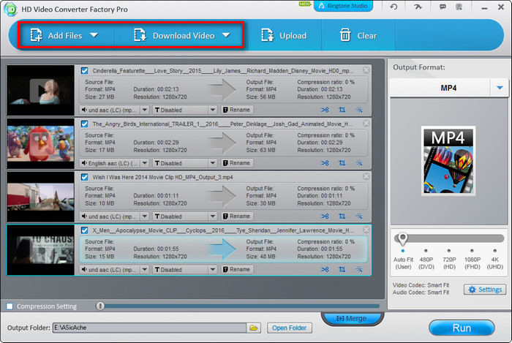Screen dimensions: 512x343
Task: Click the clip/trim icon for X-Men clip
Action: click(x=325, y=270)
